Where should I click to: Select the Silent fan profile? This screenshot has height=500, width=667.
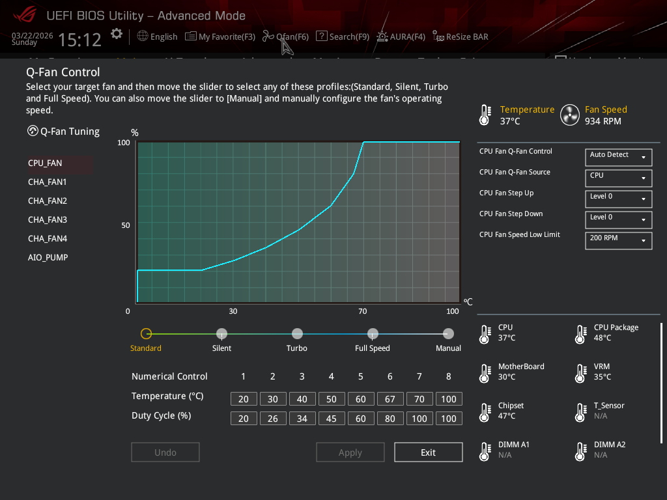[221, 334]
